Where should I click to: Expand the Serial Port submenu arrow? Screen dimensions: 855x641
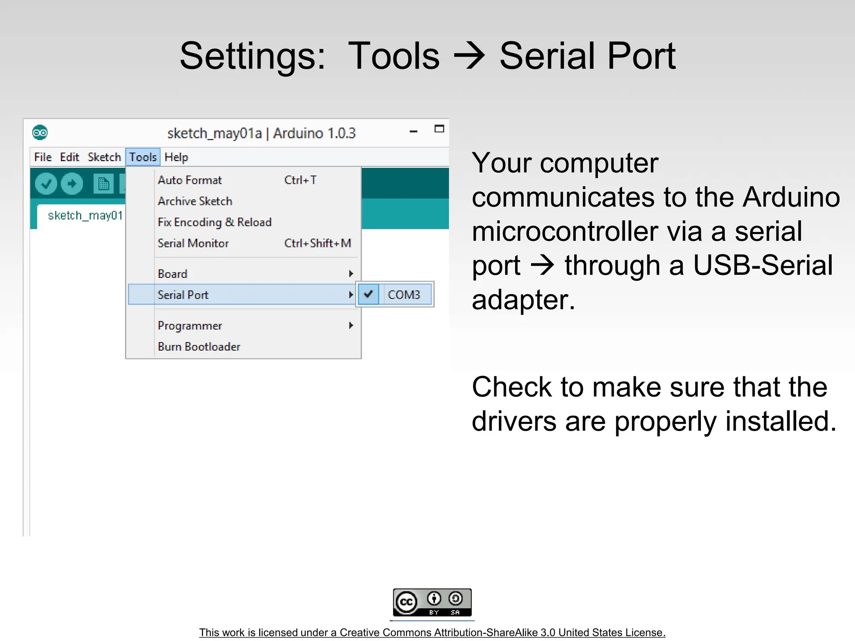[351, 295]
